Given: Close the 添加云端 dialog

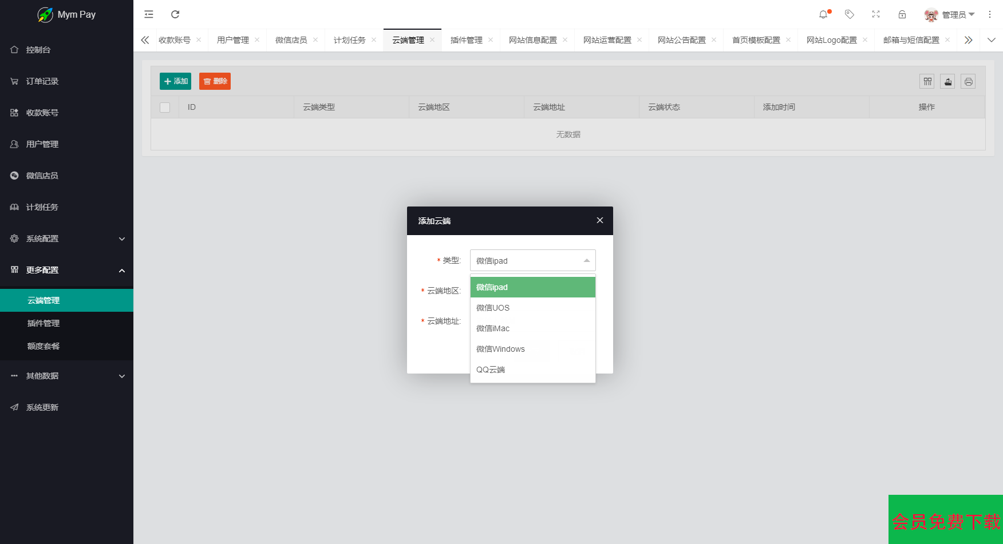Looking at the screenshot, I should click(x=600, y=220).
